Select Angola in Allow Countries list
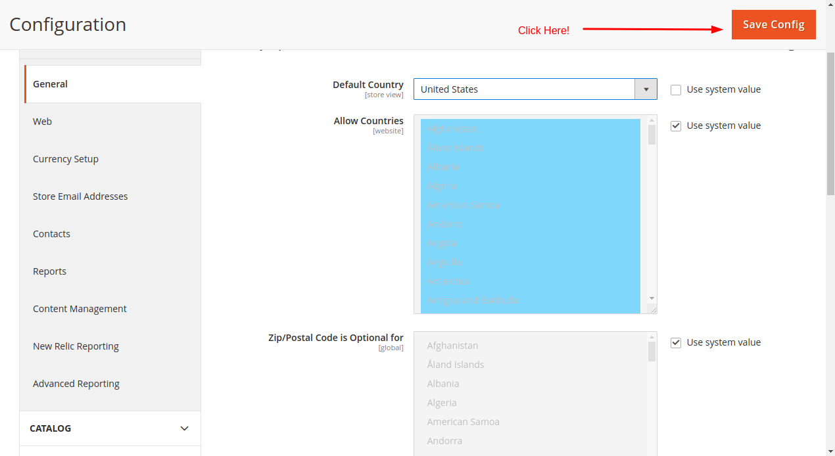835x456 pixels. pos(531,243)
